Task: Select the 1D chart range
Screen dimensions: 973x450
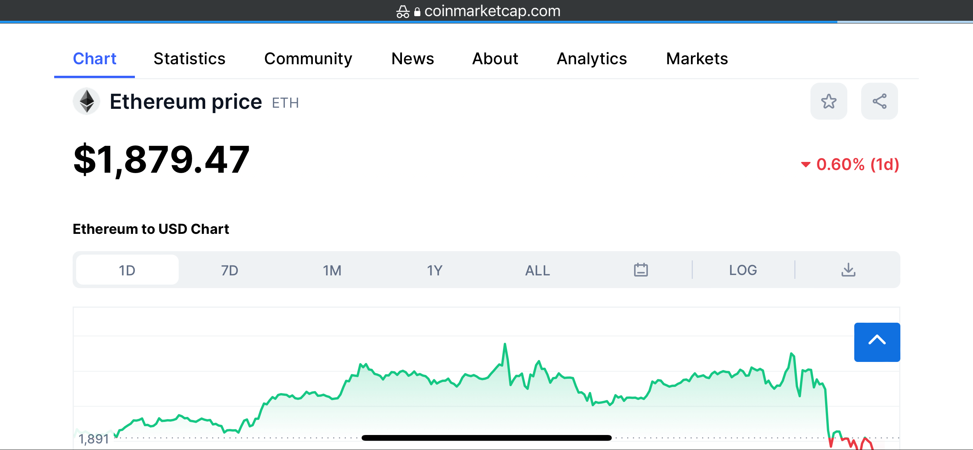Action: point(127,270)
